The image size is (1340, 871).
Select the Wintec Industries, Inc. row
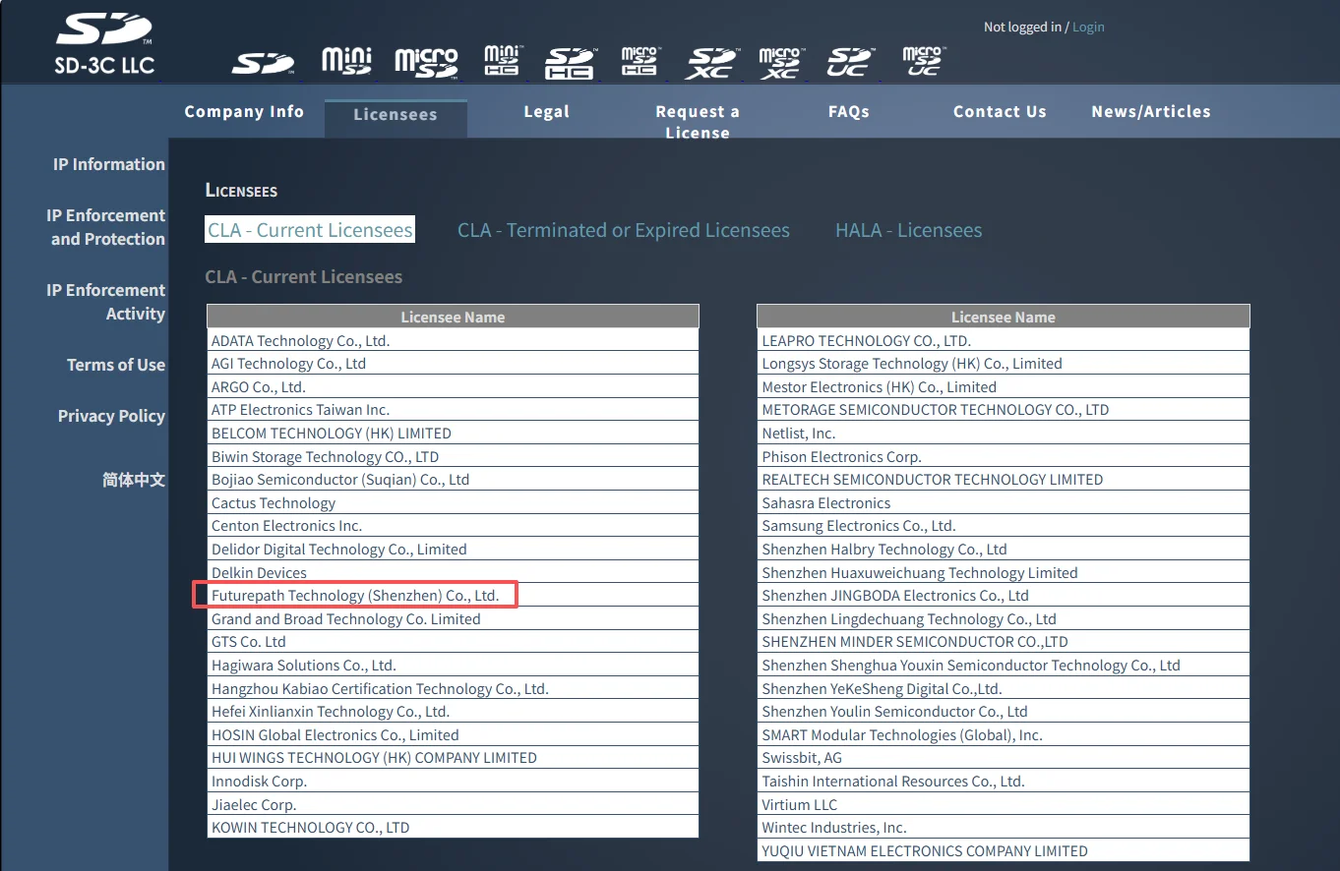(x=1004, y=828)
